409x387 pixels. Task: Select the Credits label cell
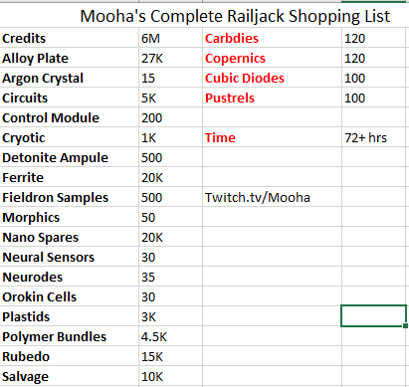coord(69,38)
